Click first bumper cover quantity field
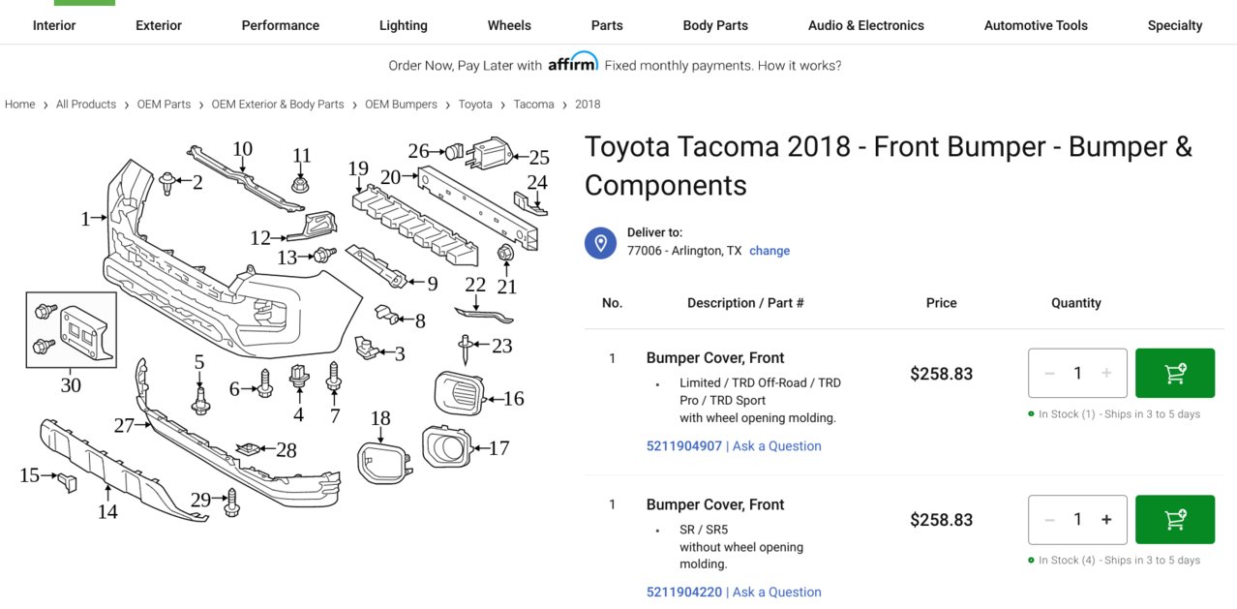Image resolution: width=1237 pixels, height=609 pixels. [x=1077, y=374]
